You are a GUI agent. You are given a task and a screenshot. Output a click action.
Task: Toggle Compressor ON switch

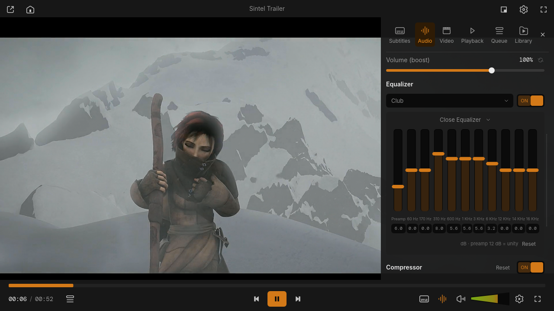531,267
